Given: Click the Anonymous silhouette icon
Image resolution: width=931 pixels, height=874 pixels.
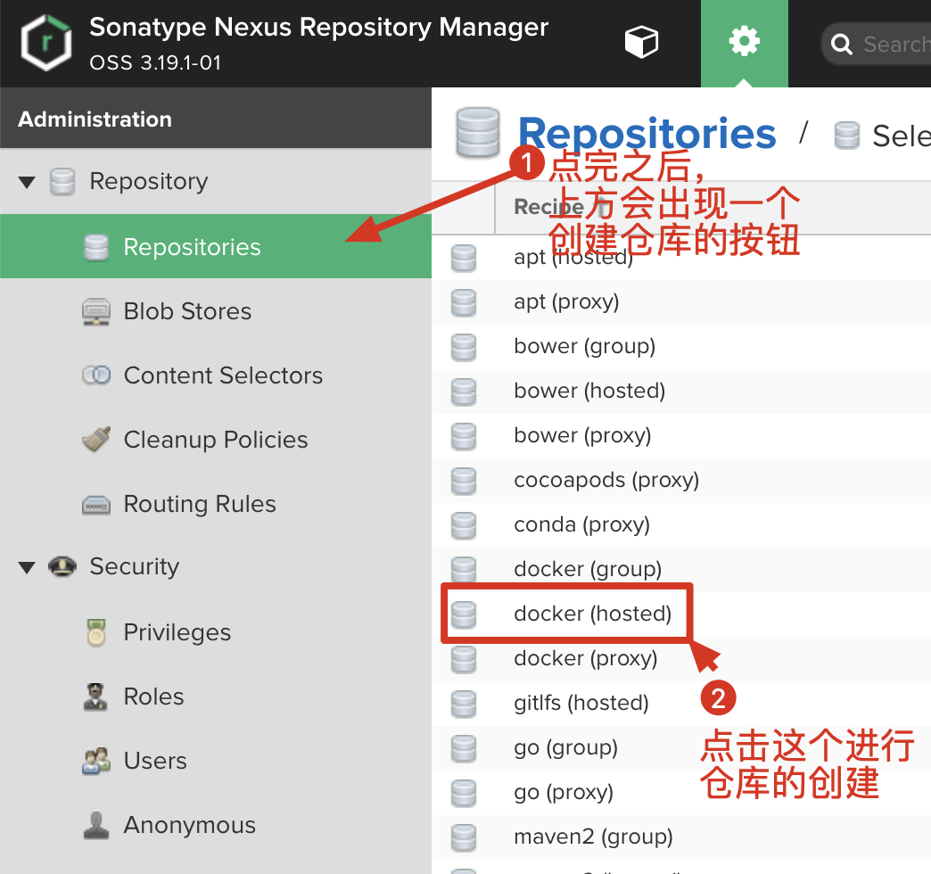Looking at the screenshot, I should pos(96,825).
